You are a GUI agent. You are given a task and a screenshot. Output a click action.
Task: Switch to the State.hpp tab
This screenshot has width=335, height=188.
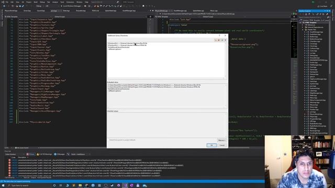[x=66, y=10]
